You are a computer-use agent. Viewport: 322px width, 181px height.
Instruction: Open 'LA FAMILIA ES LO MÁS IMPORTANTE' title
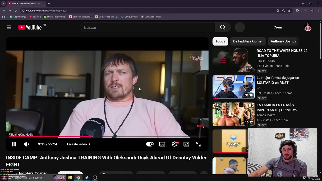pyautogui.click(x=276, y=107)
